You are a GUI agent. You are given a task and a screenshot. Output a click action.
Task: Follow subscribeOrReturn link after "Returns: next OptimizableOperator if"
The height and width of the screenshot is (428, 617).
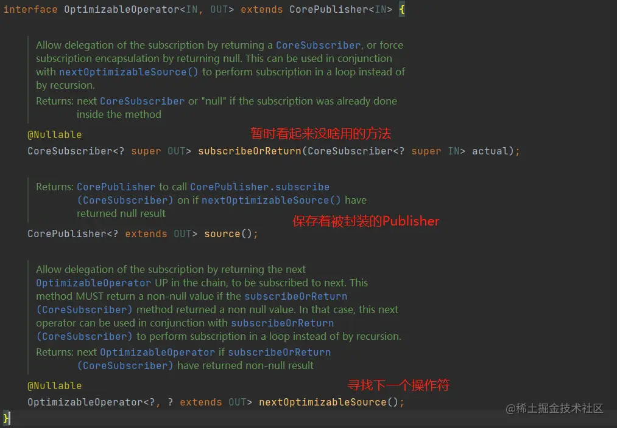click(280, 352)
